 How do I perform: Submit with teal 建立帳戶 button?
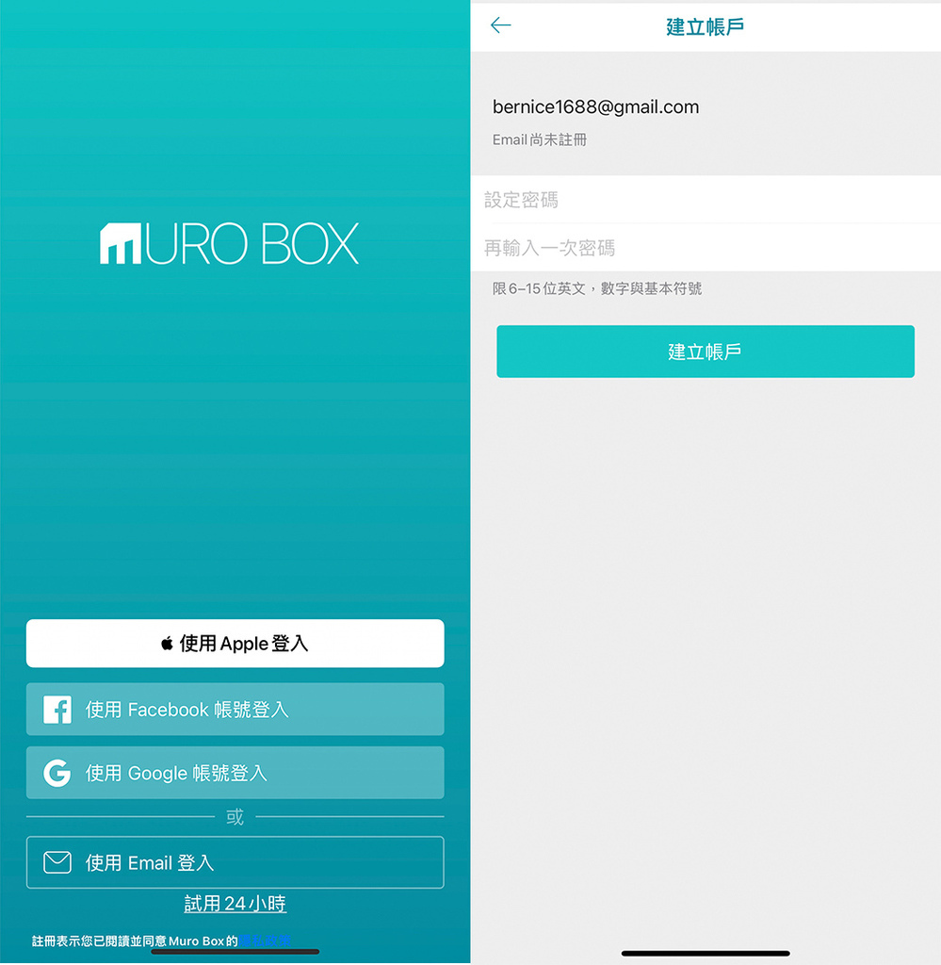click(706, 352)
